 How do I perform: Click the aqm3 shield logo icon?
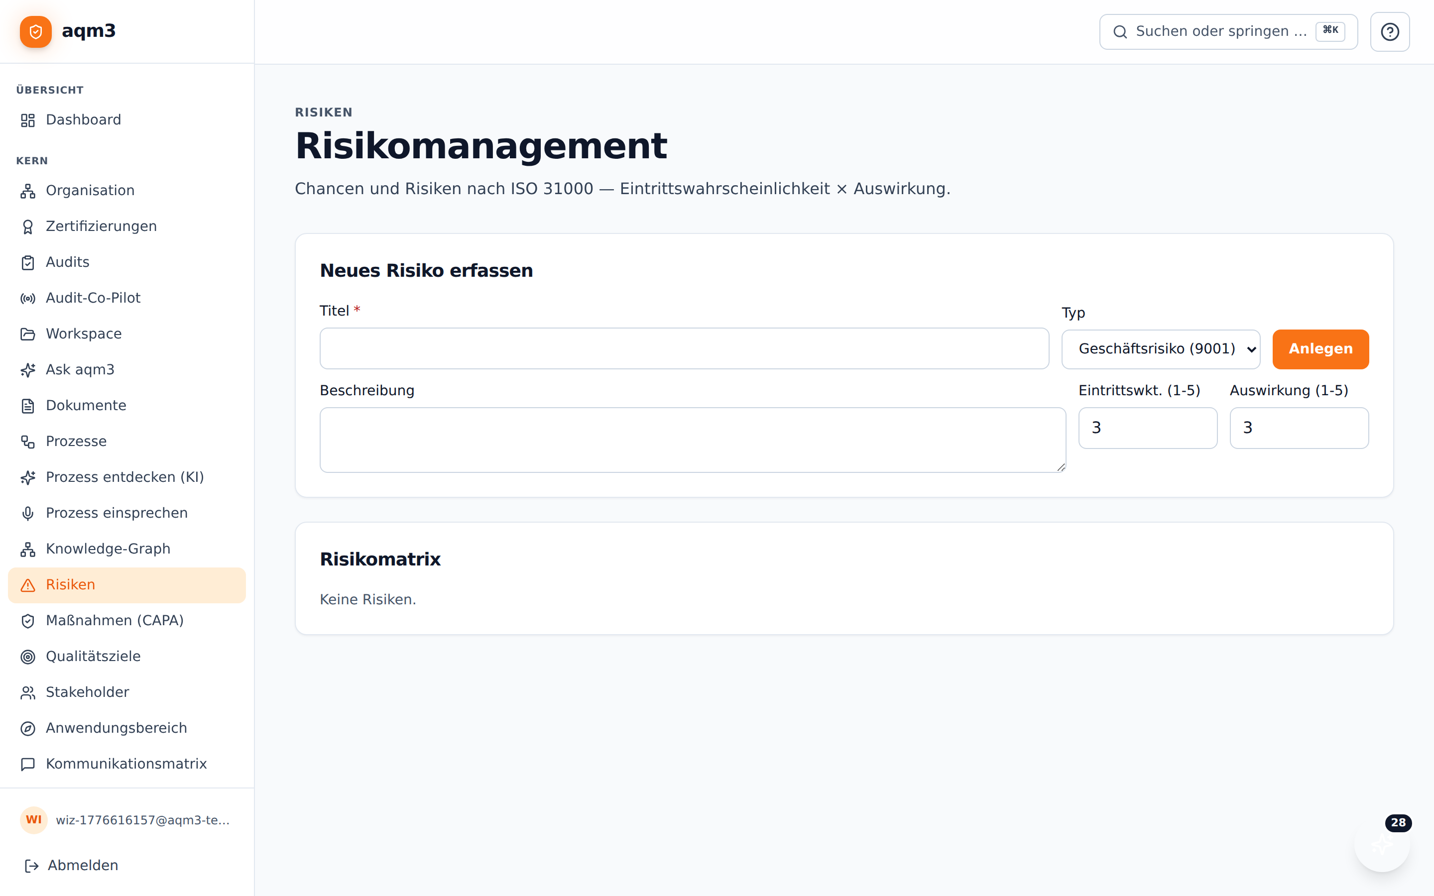35,31
